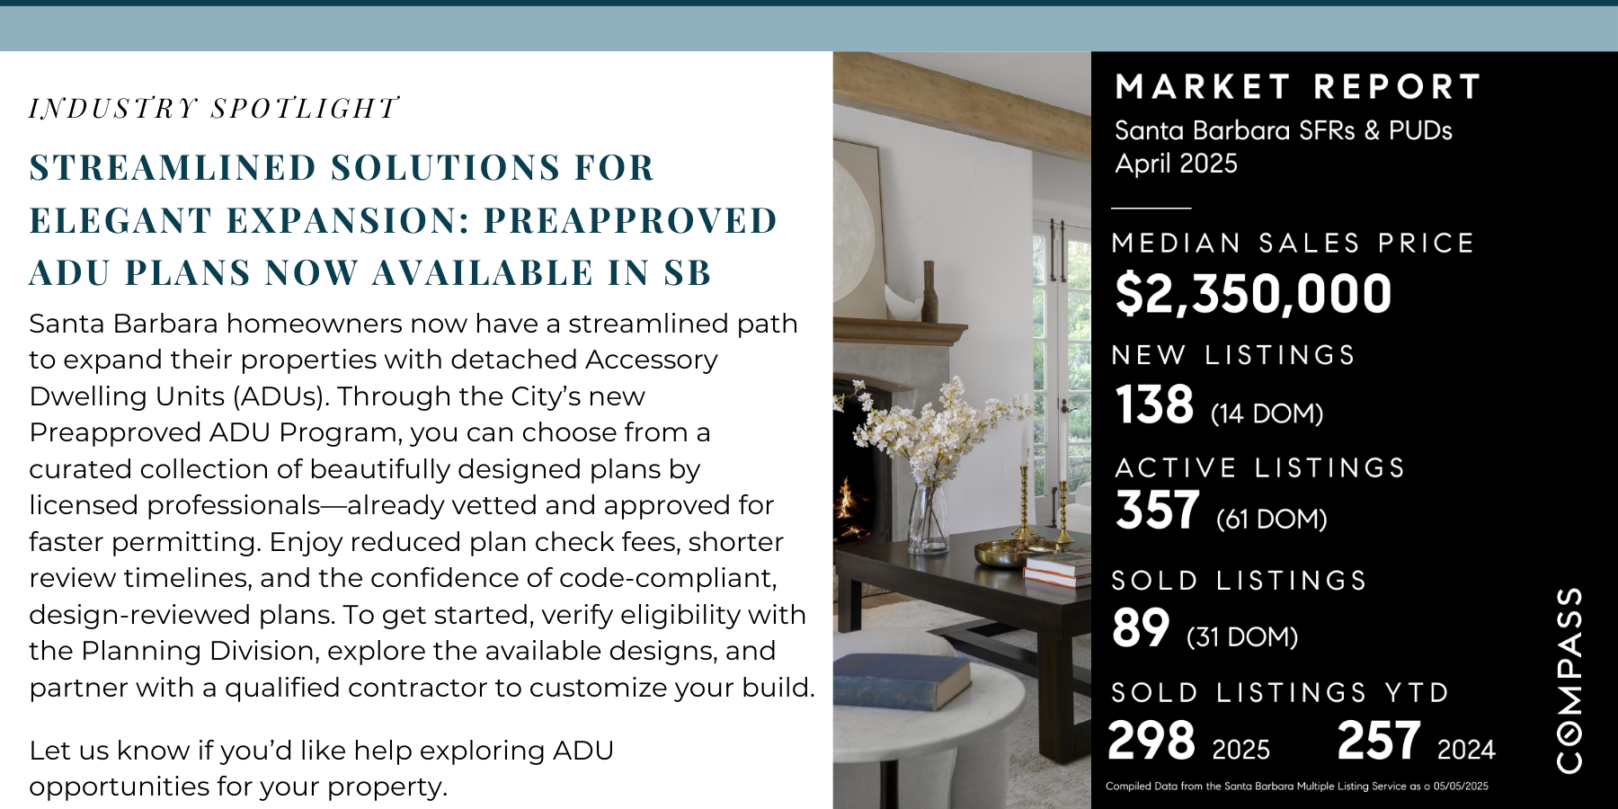Screen dimensions: 1618x809
Task: Click the compiled data source footnote
Action: coord(1296,787)
